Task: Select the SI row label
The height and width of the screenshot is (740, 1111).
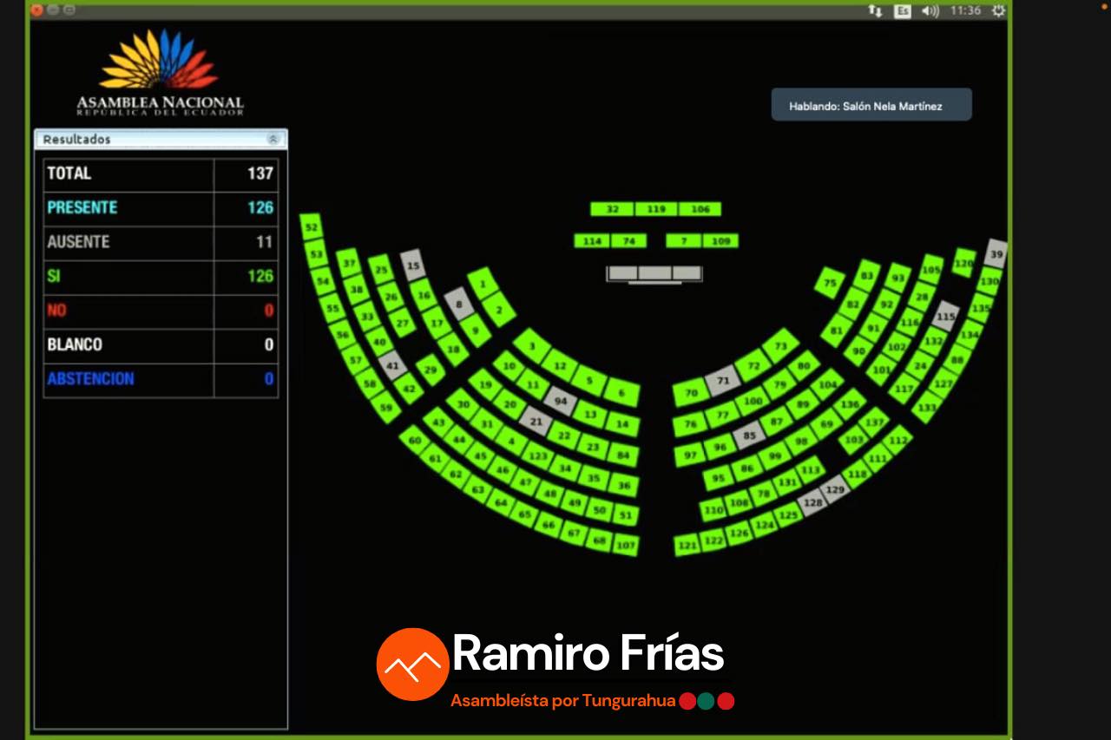Action: (54, 276)
